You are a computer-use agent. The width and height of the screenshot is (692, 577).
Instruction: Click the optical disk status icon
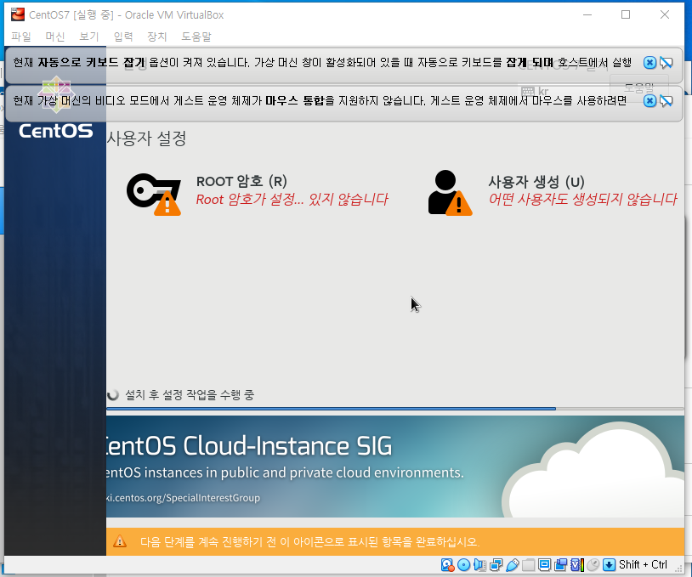pos(463,564)
